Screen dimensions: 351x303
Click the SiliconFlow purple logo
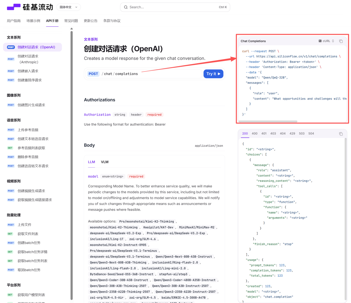tap(30, 7)
